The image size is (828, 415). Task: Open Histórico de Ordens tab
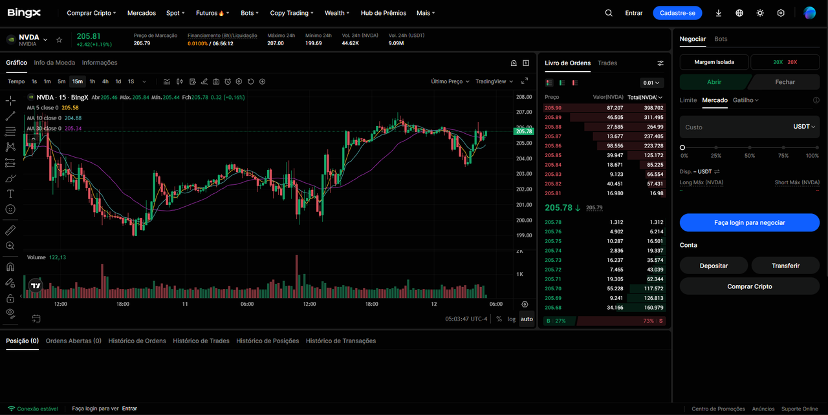pyautogui.click(x=137, y=341)
